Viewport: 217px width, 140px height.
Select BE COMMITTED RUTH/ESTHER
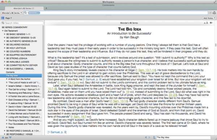[x=22, y=65]
